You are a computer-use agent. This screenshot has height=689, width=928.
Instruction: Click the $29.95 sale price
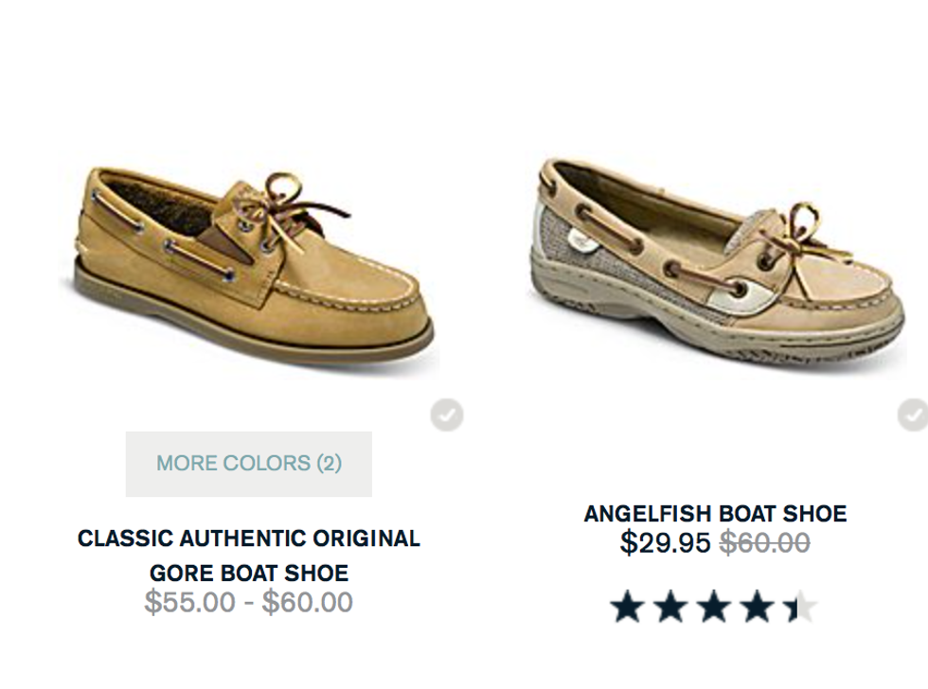(665, 542)
